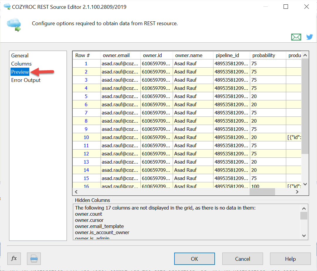Image resolution: width=317 pixels, height=271 pixels.
Task: Click the Cancel button
Action: click(243, 259)
